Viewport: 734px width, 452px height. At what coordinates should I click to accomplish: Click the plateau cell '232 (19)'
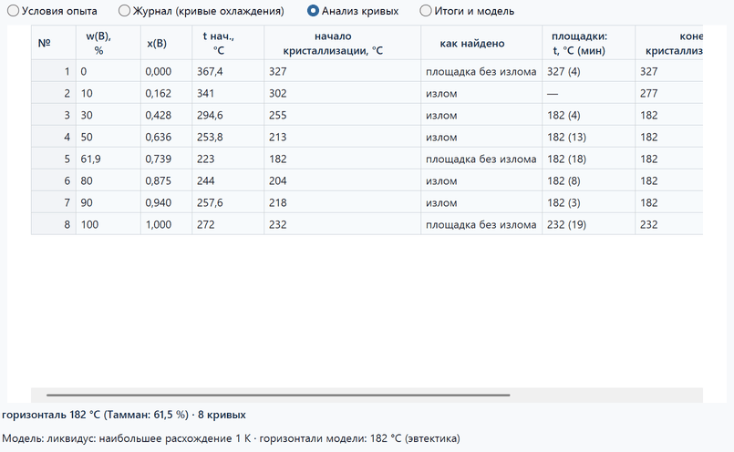[x=588, y=224]
